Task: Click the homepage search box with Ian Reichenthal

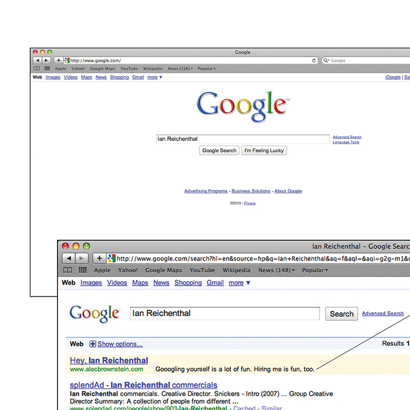Action: [x=243, y=139]
